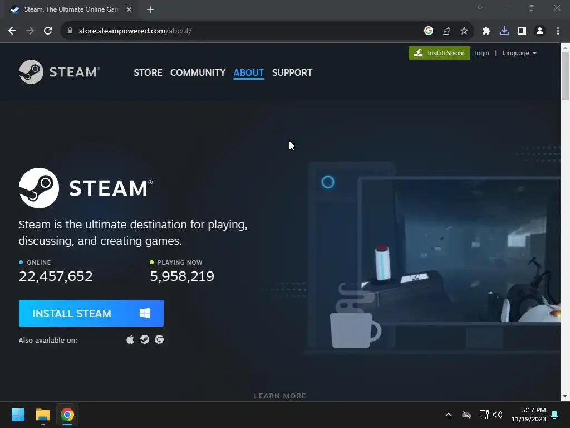
Task: Show hidden system tray icons
Action: (449, 415)
